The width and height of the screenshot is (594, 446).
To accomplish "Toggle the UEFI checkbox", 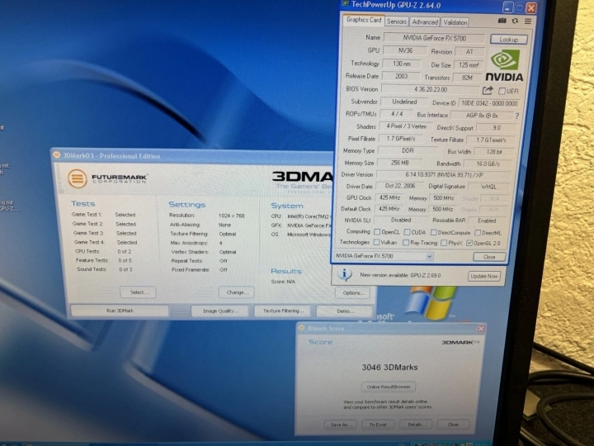I will (502, 91).
